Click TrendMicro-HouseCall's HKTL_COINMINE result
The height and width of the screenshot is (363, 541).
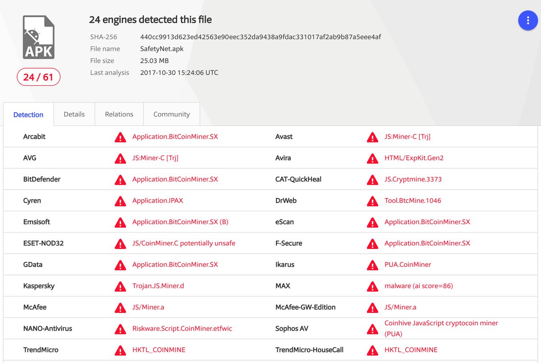pos(411,349)
